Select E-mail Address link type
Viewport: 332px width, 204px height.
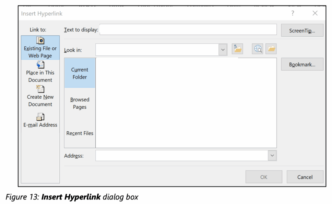click(x=40, y=120)
